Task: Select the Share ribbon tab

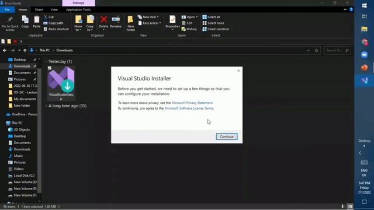Action: [x=39, y=9]
